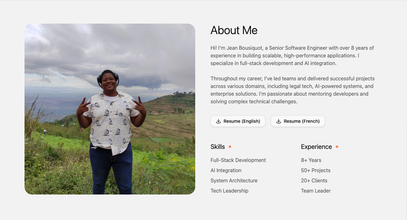The height and width of the screenshot is (220, 407).
Task: Click the Skills section heading
Action: (218, 147)
